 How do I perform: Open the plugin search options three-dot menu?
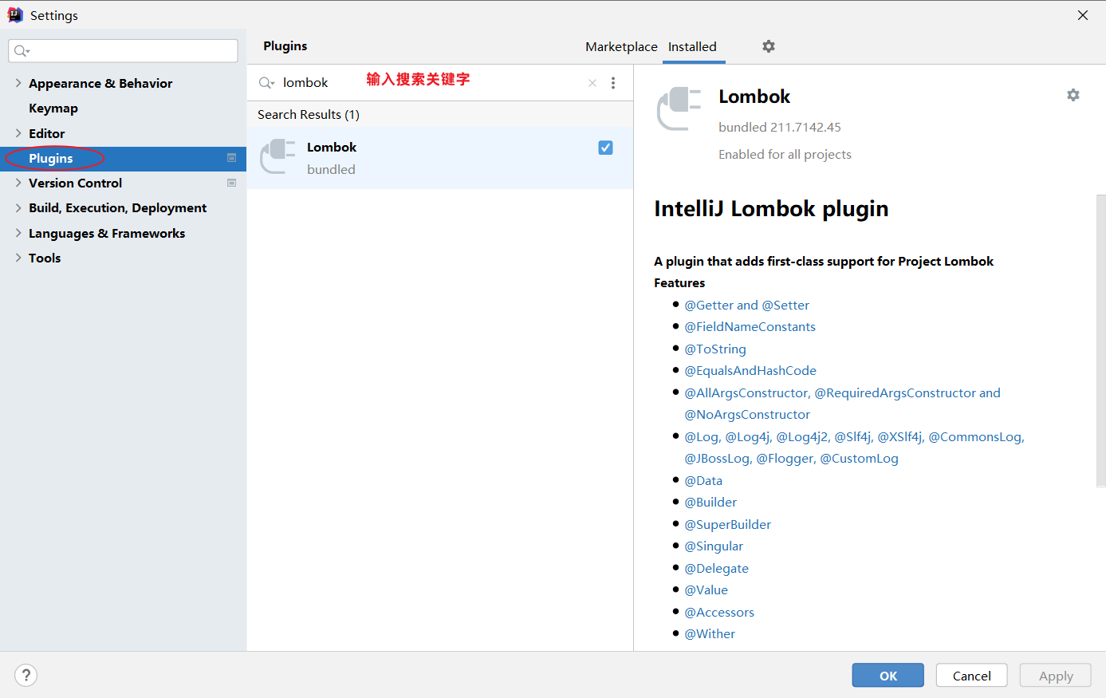coord(612,83)
